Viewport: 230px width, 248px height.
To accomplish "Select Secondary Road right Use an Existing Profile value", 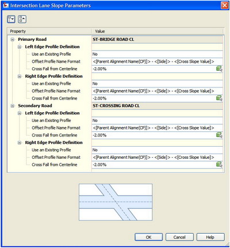I will point(157,150).
